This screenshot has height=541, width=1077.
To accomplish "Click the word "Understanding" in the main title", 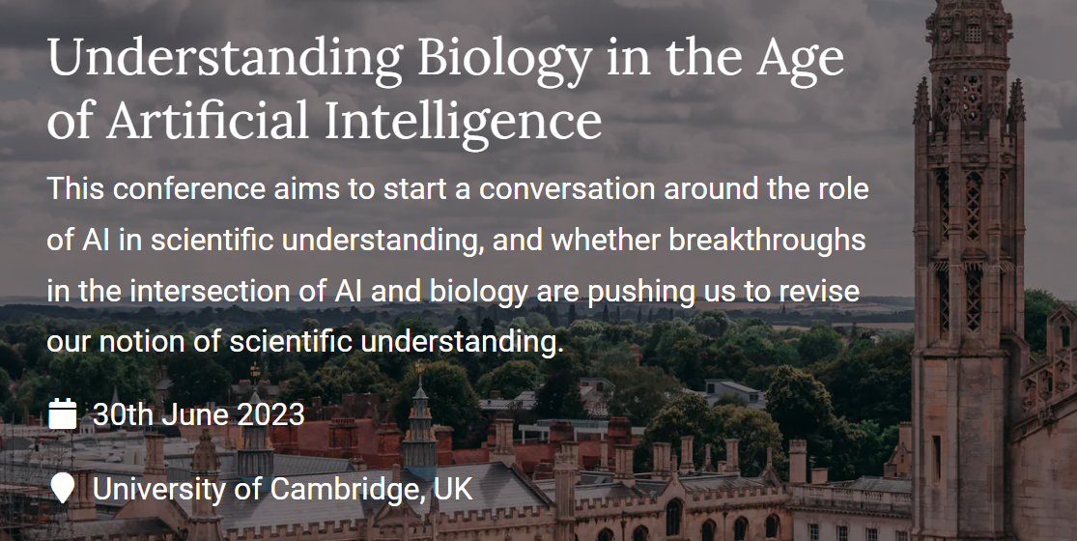I will pos(225,60).
